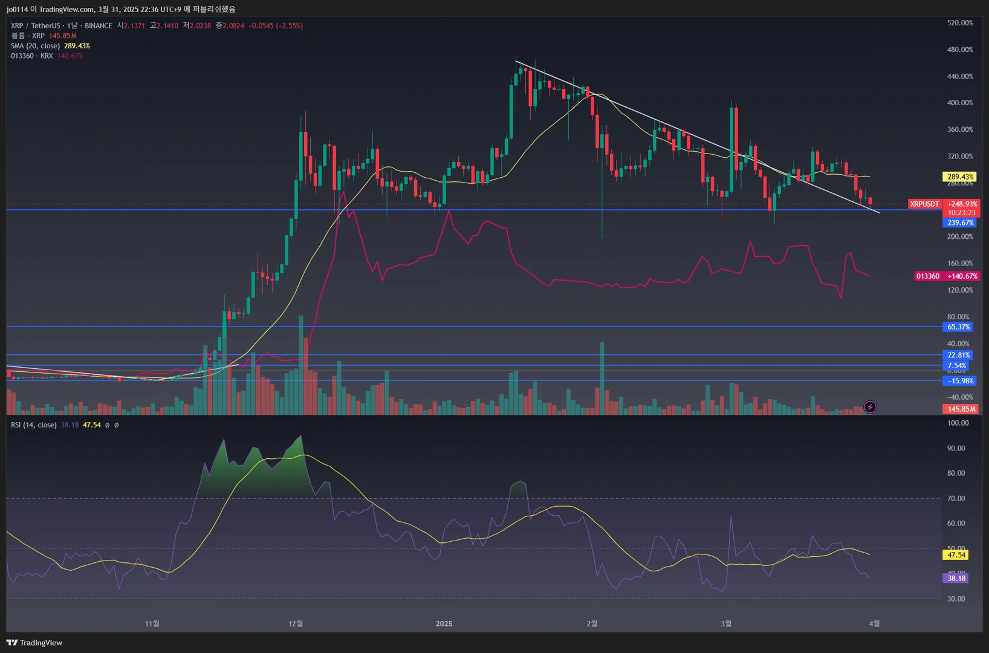Click the yellow 47.54 RSI axis label
989x653 pixels.
(956, 555)
